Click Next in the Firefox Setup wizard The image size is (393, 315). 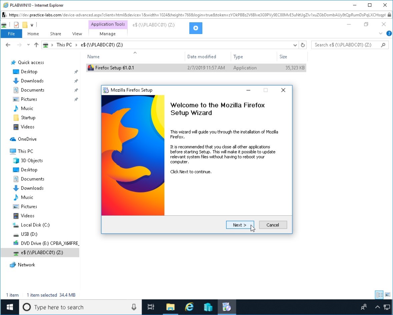(240, 225)
